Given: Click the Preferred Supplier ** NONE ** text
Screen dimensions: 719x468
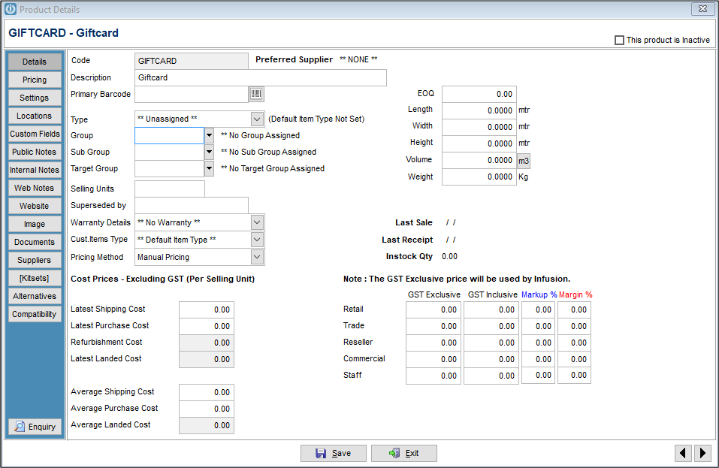Looking at the screenshot, I should pyautogui.click(x=358, y=59).
